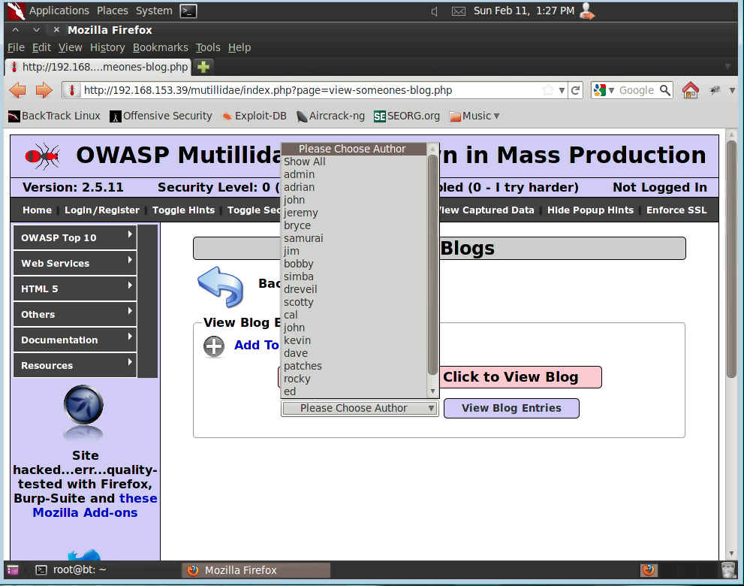Enforce SSL toggle in navigation bar
This screenshot has width=744, height=586.
676,210
